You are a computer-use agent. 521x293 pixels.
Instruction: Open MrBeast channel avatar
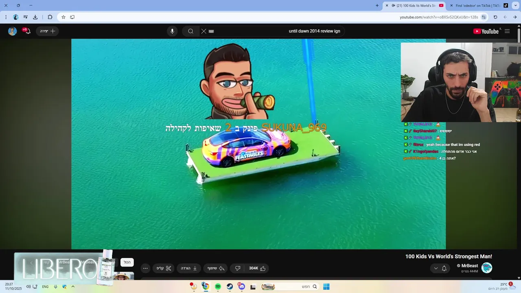pyautogui.click(x=487, y=268)
